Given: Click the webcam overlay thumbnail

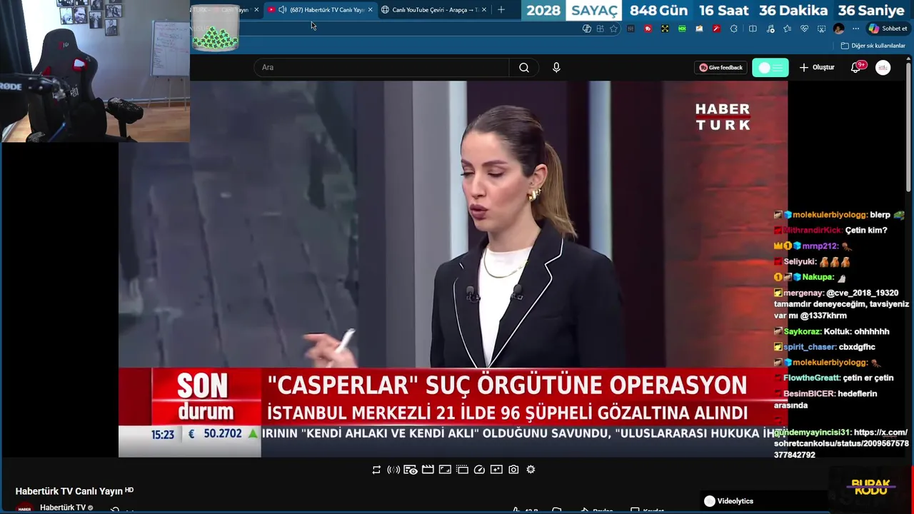Looking at the screenshot, I should coord(95,71).
